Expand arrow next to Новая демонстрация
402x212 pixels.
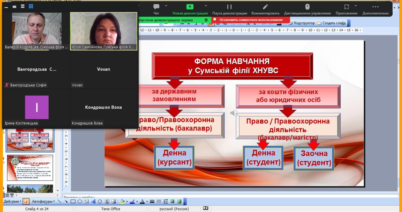[206, 6]
